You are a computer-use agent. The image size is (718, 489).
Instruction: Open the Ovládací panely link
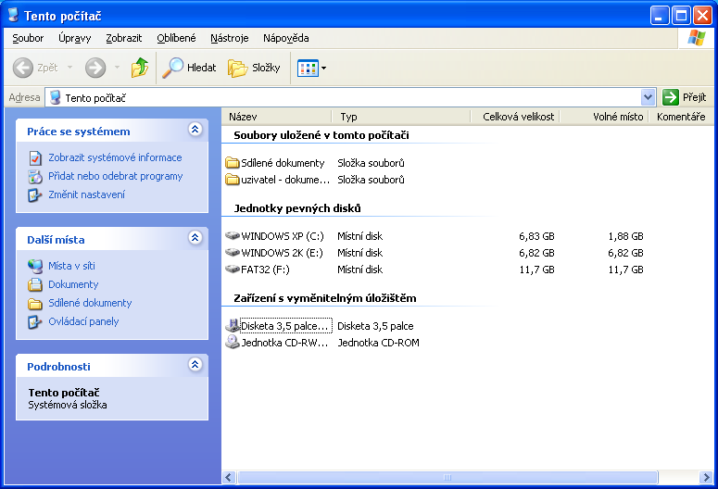pyautogui.click(x=83, y=321)
